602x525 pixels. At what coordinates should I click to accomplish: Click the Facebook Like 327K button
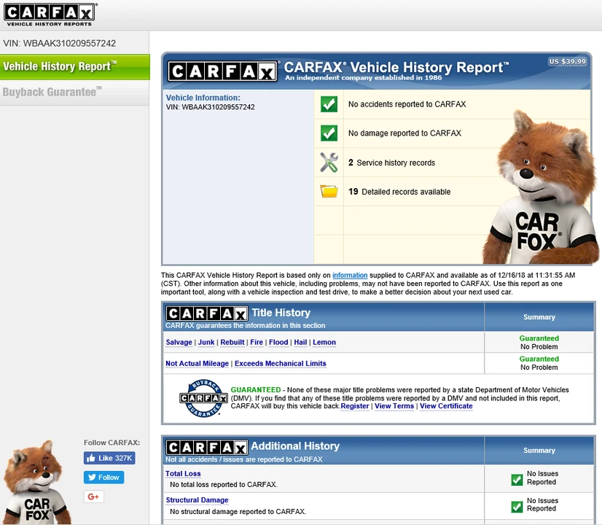click(109, 458)
